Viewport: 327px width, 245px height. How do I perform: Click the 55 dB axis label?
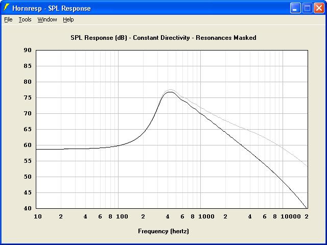coord(27,161)
